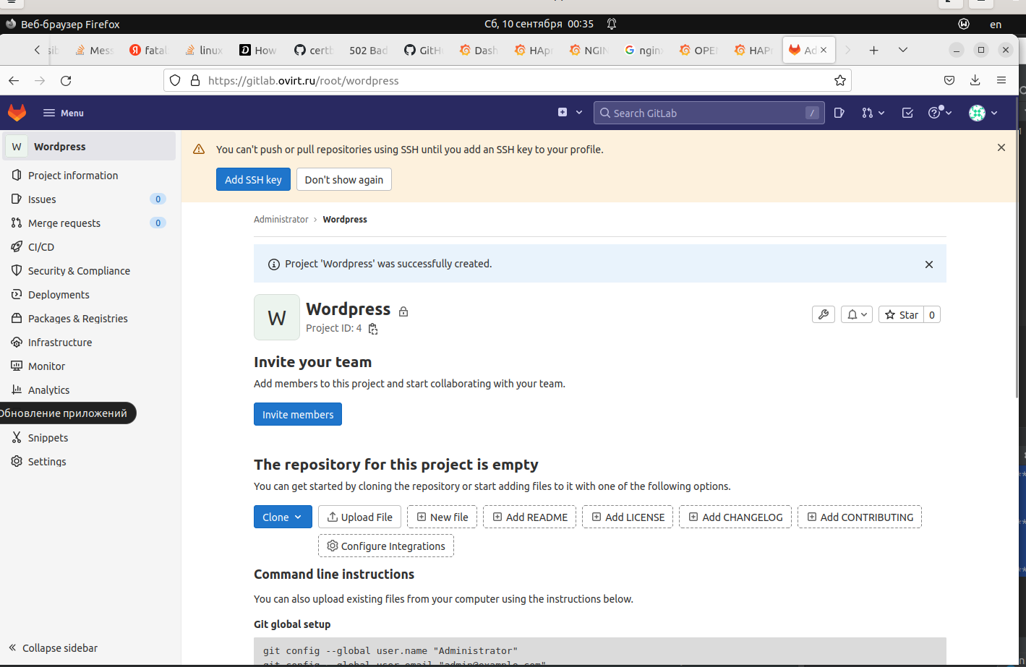Switch to the 502 Bad tab
1026x667 pixels.
[x=367, y=50]
